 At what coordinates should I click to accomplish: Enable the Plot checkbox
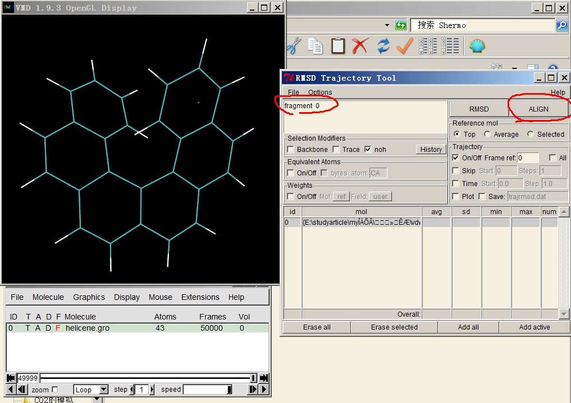tap(455, 197)
